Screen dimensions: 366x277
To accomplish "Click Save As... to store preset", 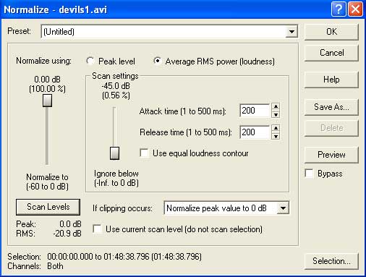I will point(331,107).
